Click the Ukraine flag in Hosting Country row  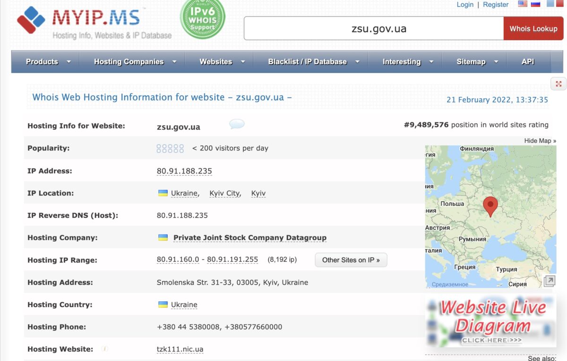pos(163,304)
